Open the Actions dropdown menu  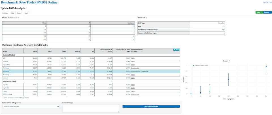pyautogui.click(x=267, y=13)
